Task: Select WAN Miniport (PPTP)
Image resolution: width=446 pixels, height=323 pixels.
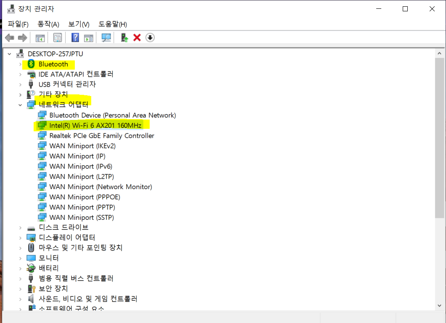Action: pyautogui.click(x=82, y=207)
